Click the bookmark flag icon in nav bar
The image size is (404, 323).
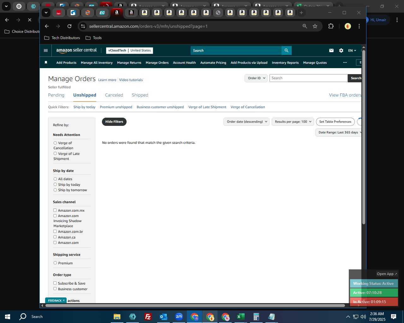pos(46,62)
